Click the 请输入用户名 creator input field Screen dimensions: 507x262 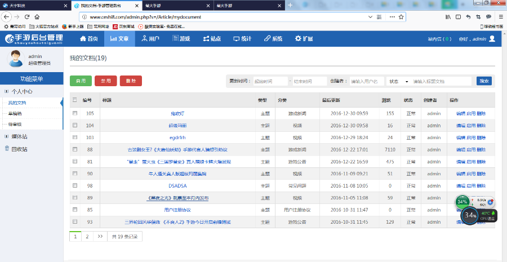point(367,81)
